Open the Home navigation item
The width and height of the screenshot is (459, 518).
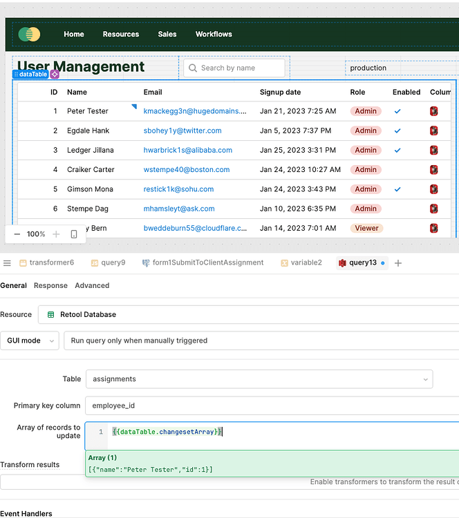tap(74, 34)
